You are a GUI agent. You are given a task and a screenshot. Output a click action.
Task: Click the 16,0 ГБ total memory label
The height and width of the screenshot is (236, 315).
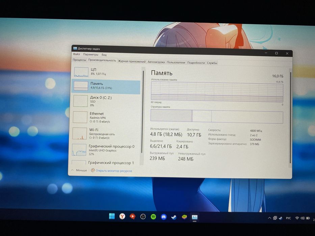coord(278,76)
